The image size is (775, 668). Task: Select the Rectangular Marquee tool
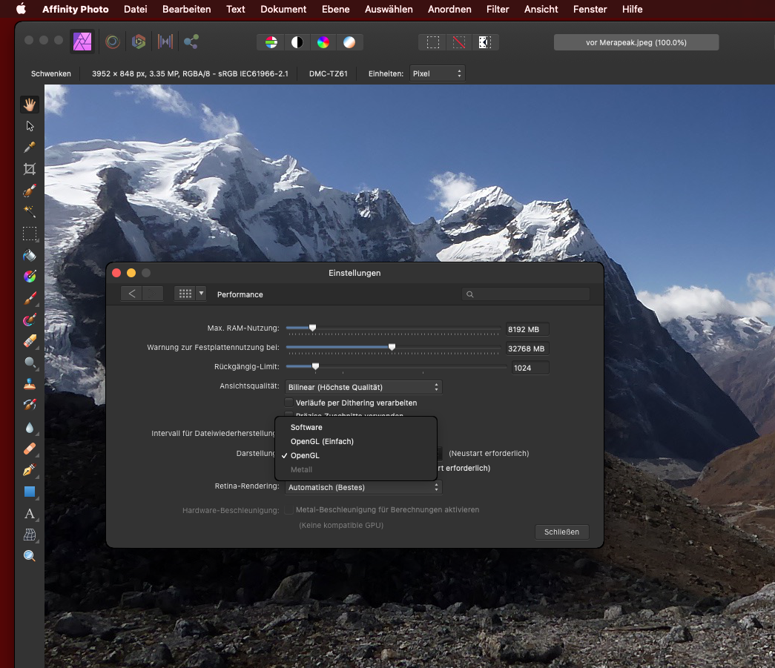[30, 234]
